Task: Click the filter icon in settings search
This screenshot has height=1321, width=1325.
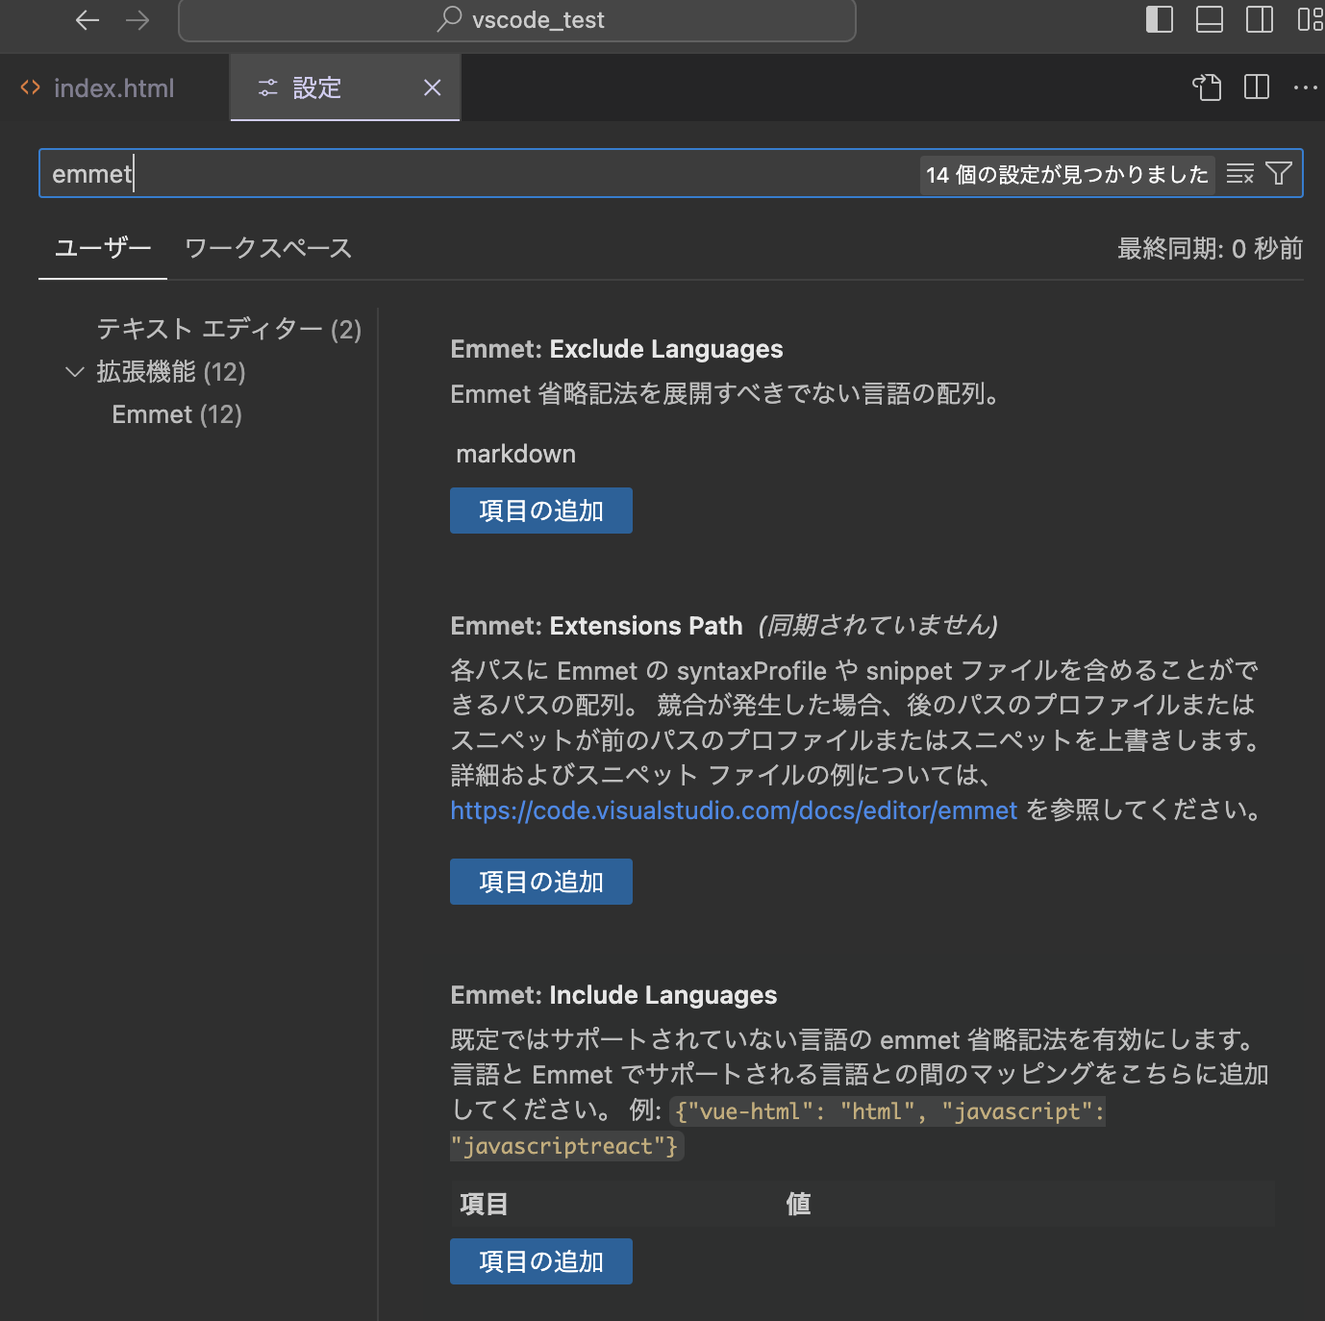Action: pyautogui.click(x=1278, y=173)
